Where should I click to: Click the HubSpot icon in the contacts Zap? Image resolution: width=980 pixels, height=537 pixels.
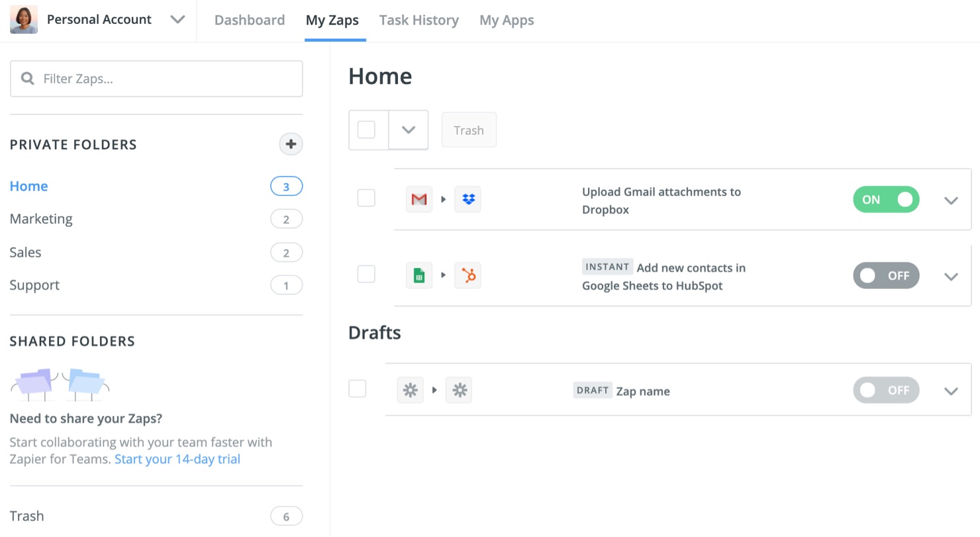tap(467, 276)
